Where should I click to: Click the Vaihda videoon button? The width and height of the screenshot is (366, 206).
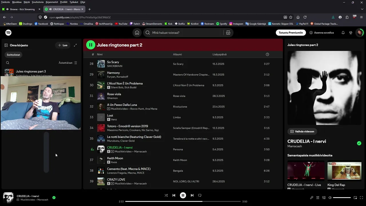(302, 131)
